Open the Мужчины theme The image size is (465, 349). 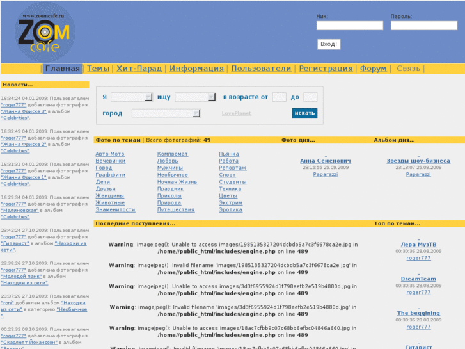pyautogui.click(x=170, y=168)
